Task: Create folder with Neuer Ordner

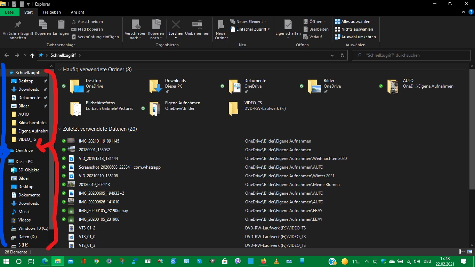Action: point(221,30)
